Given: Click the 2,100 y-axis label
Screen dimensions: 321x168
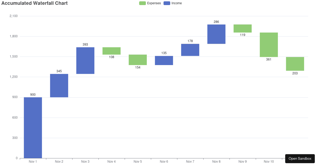Looking at the screenshot, I should [x=14, y=16].
